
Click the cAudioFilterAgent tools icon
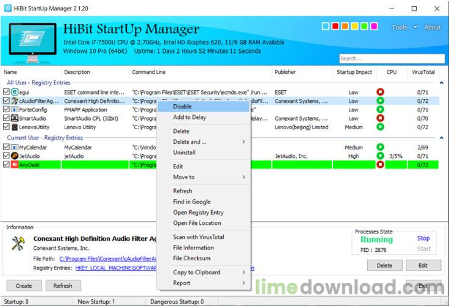tap(15, 101)
